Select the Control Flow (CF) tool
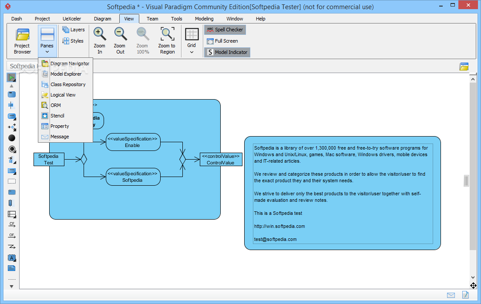The image size is (481, 304). [x=12, y=224]
